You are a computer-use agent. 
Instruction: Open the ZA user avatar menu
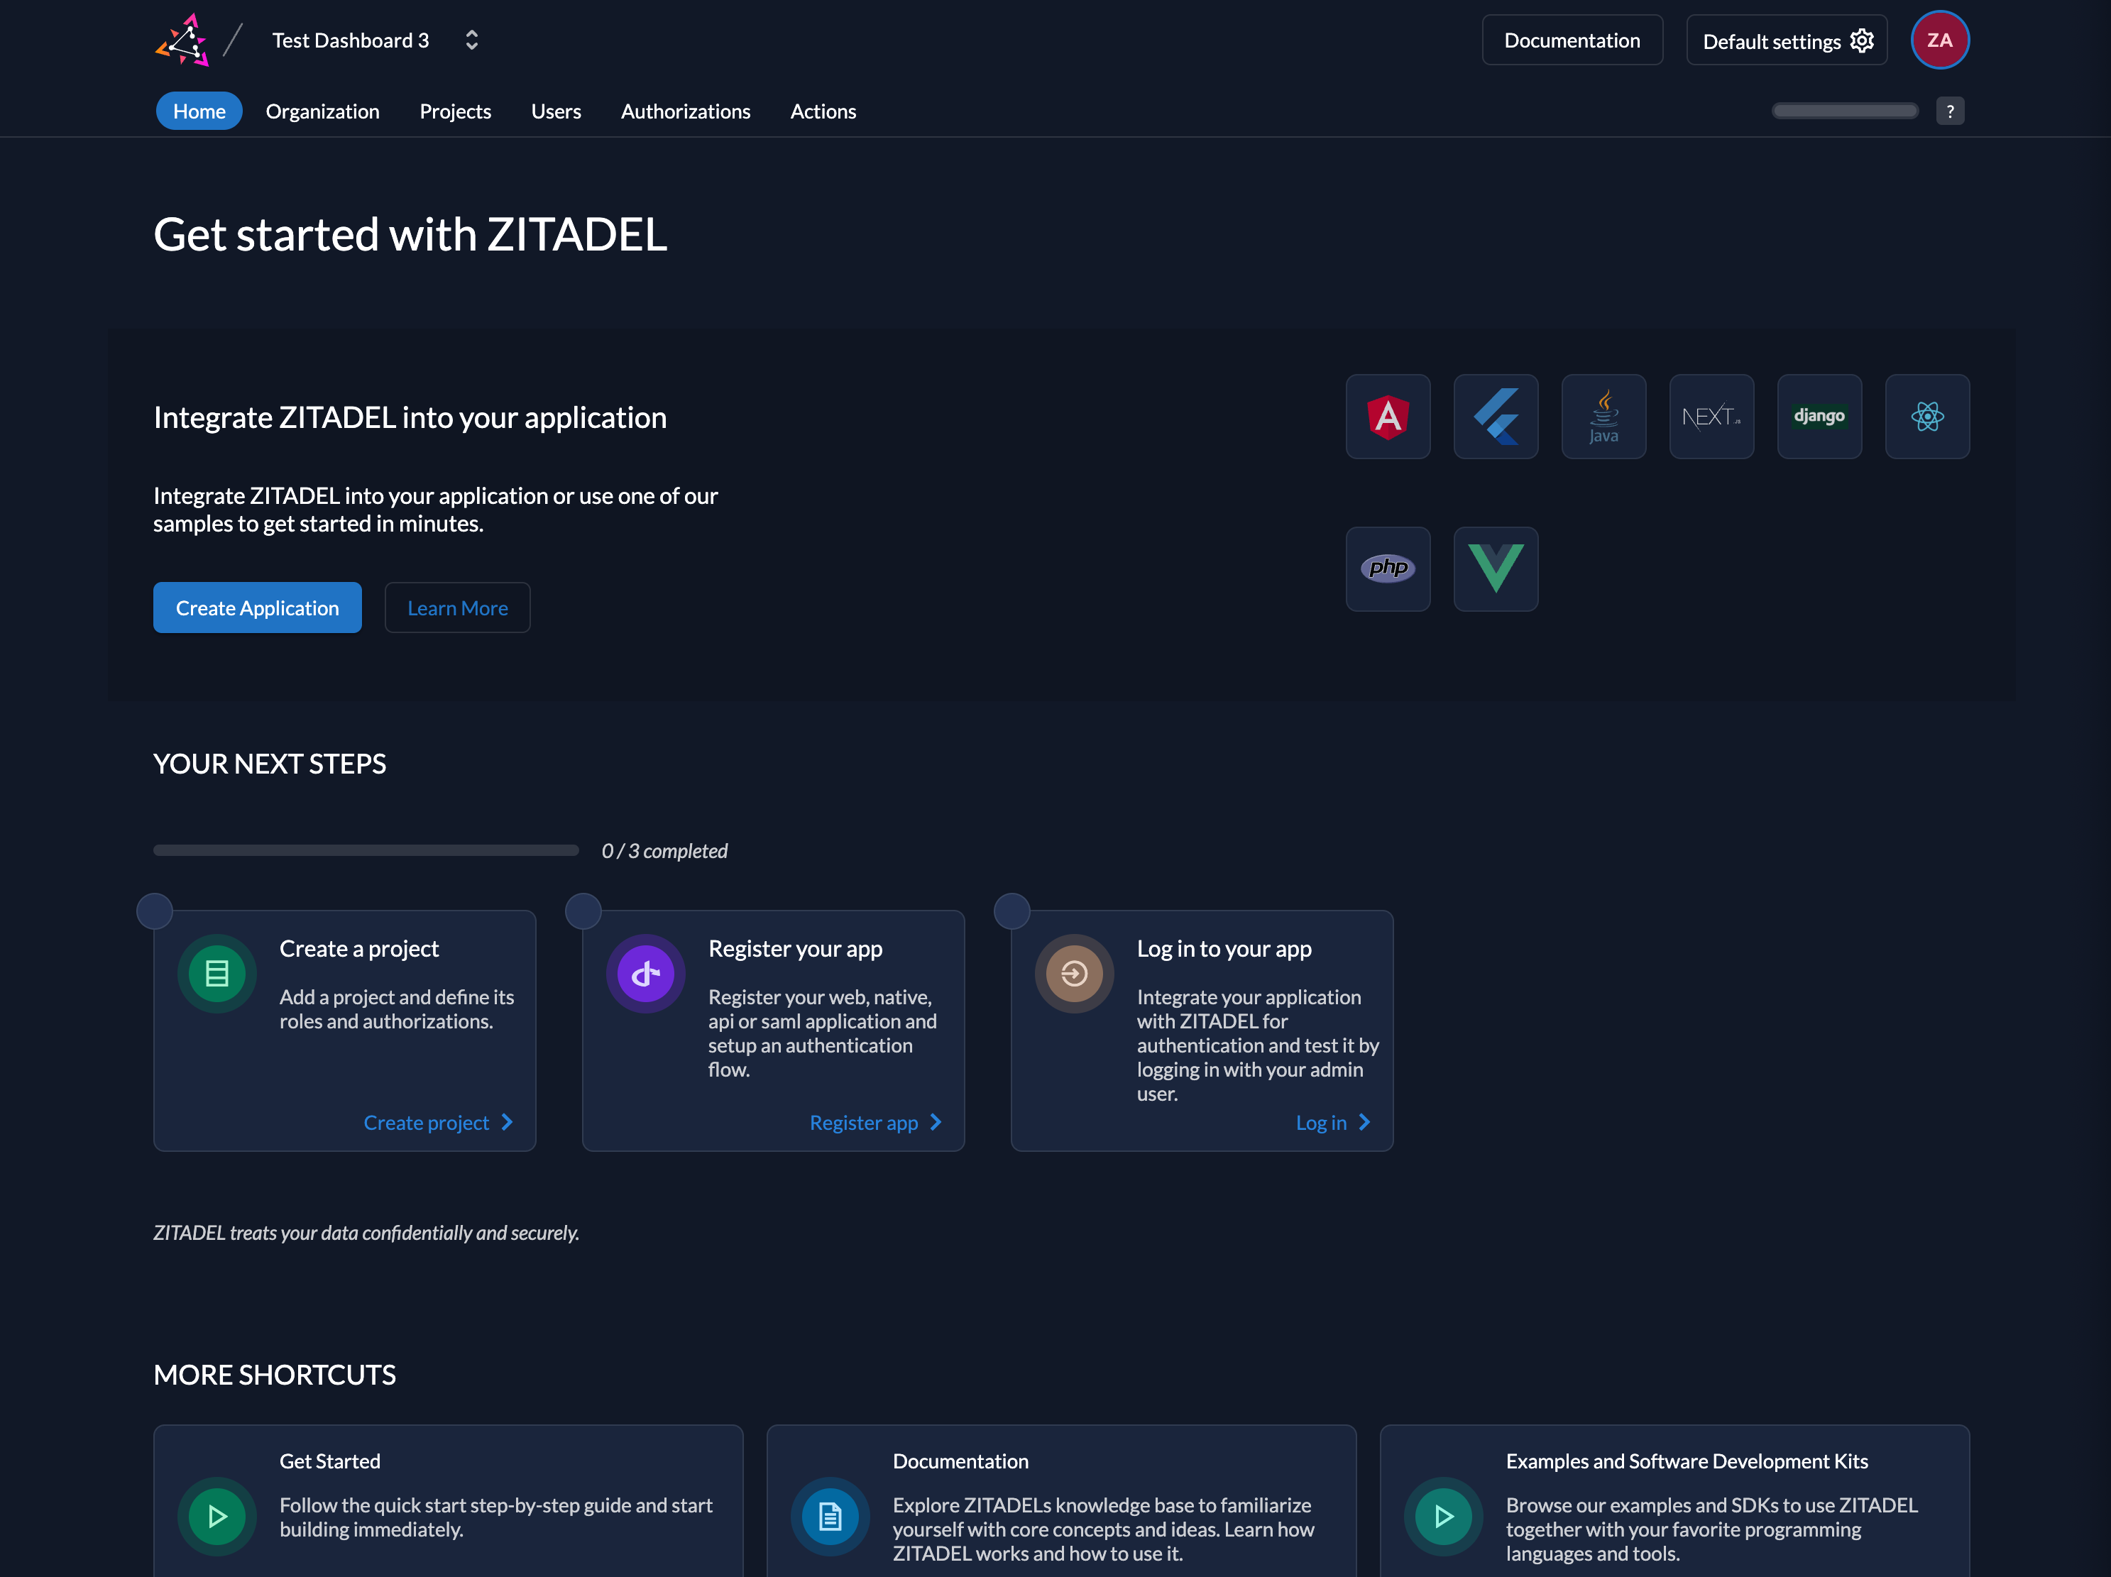click(x=1939, y=40)
